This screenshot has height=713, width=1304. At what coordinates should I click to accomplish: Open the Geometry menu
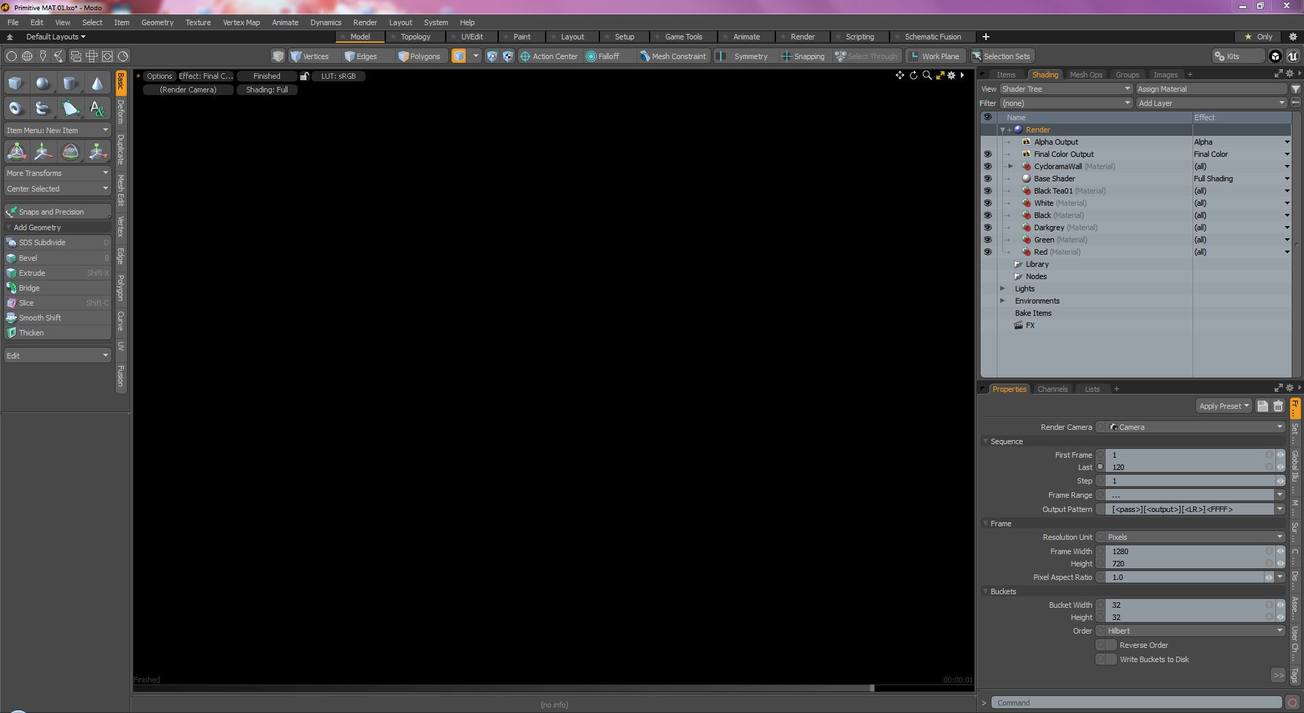click(x=157, y=22)
